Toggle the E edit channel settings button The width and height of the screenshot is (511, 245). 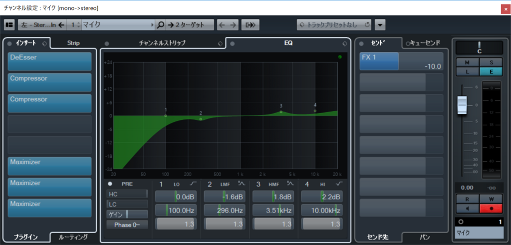(491, 71)
